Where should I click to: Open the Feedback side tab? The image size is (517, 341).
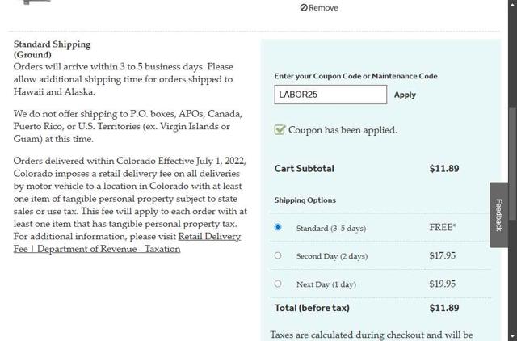pos(498,214)
